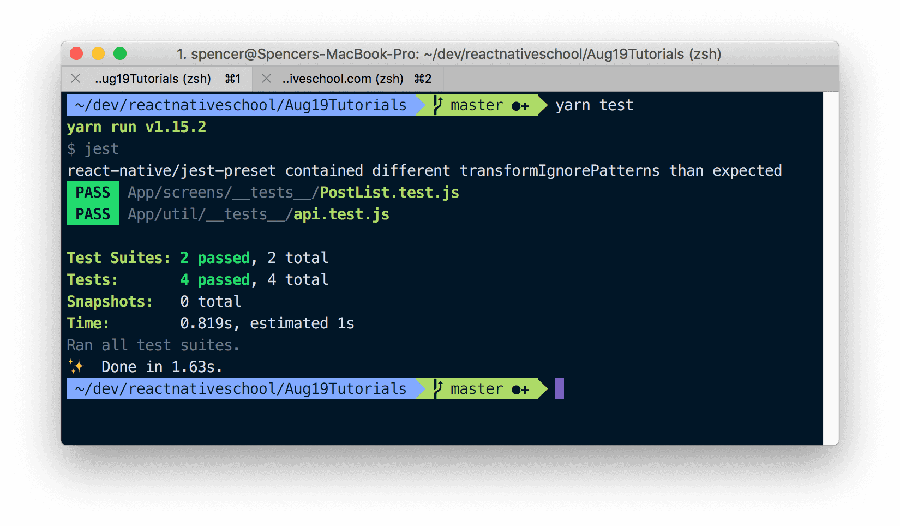
Task: Maximize the terminal with the green button
Action: 120,53
